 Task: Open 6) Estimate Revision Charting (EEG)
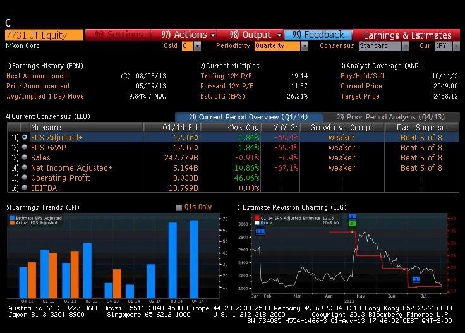[292, 207]
